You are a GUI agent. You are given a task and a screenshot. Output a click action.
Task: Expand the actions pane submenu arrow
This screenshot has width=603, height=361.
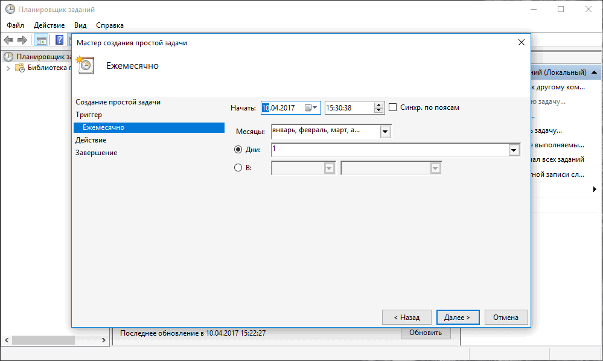(595, 189)
